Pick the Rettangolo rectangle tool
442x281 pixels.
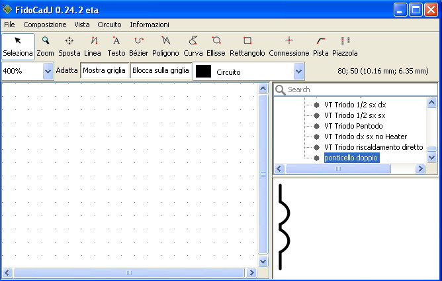(x=247, y=46)
